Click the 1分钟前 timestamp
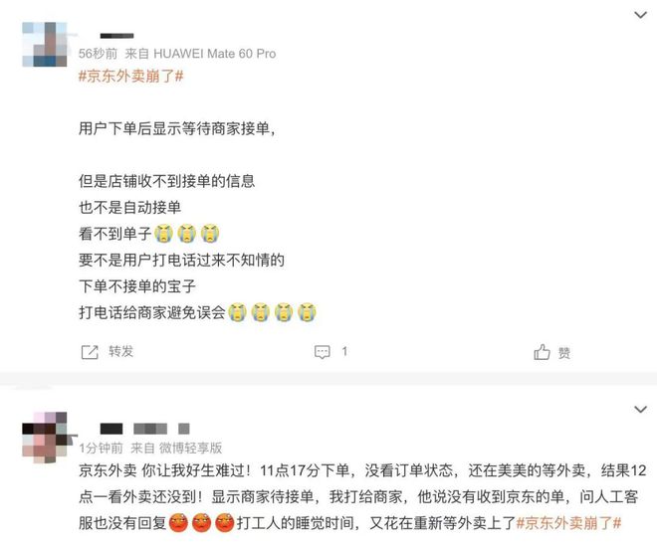 [101, 448]
